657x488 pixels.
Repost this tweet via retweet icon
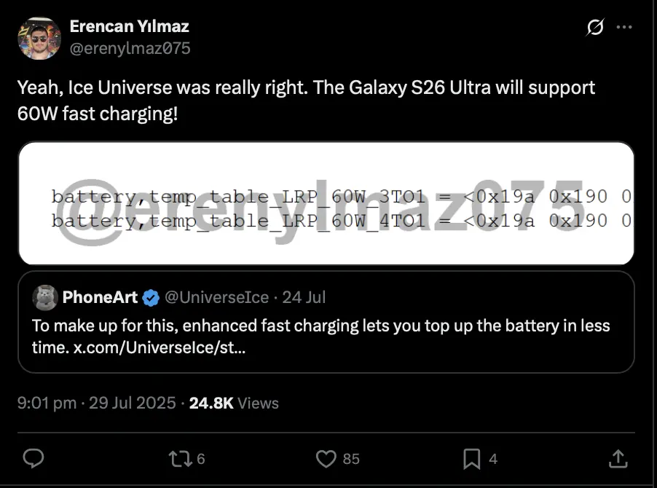[178, 458]
